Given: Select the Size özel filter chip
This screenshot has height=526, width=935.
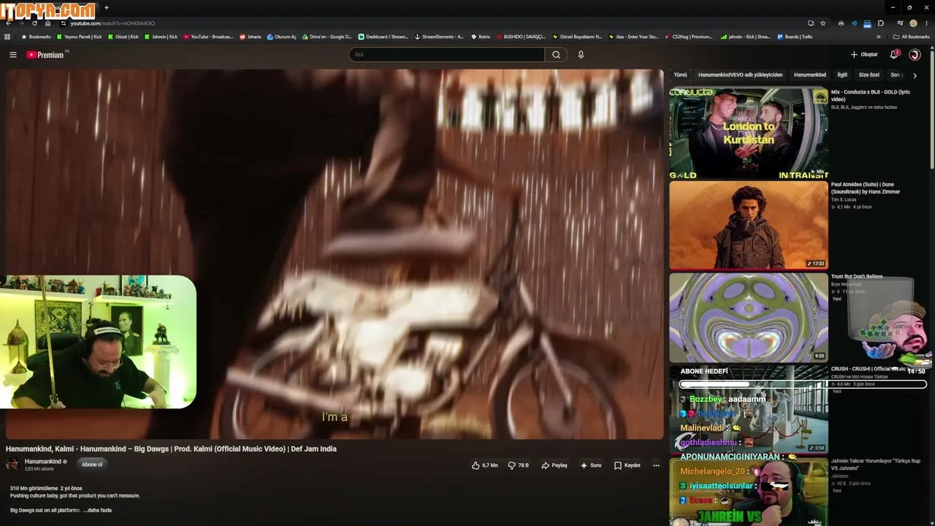Looking at the screenshot, I should pos(869,75).
